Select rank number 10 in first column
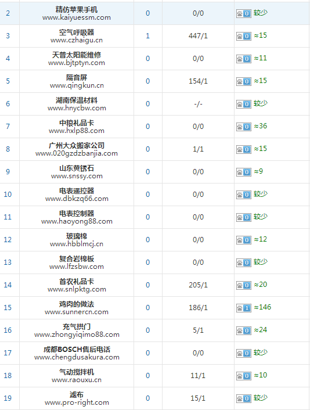Screen dimensions: 310x410 pyautogui.click(x=8, y=195)
